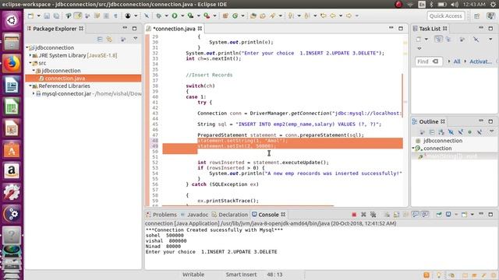Collapse the connection class in Outline

pyautogui.click(x=413, y=149)
